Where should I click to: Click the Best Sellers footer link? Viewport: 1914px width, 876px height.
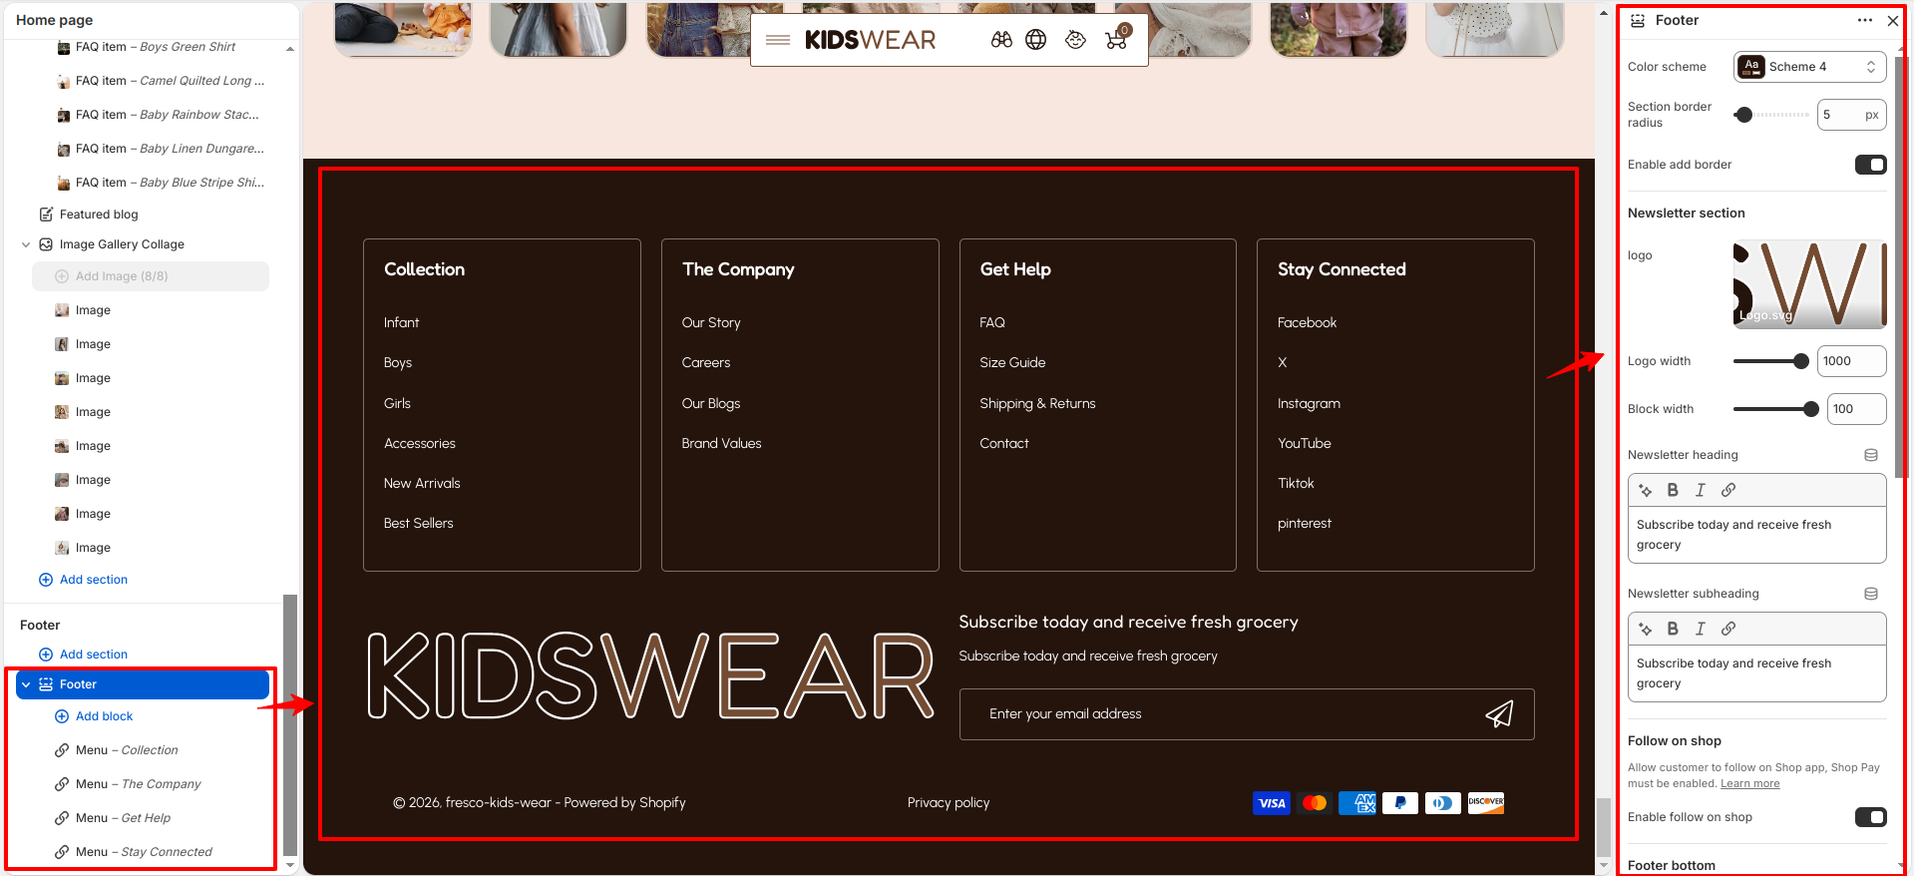(x=418, y=523)
